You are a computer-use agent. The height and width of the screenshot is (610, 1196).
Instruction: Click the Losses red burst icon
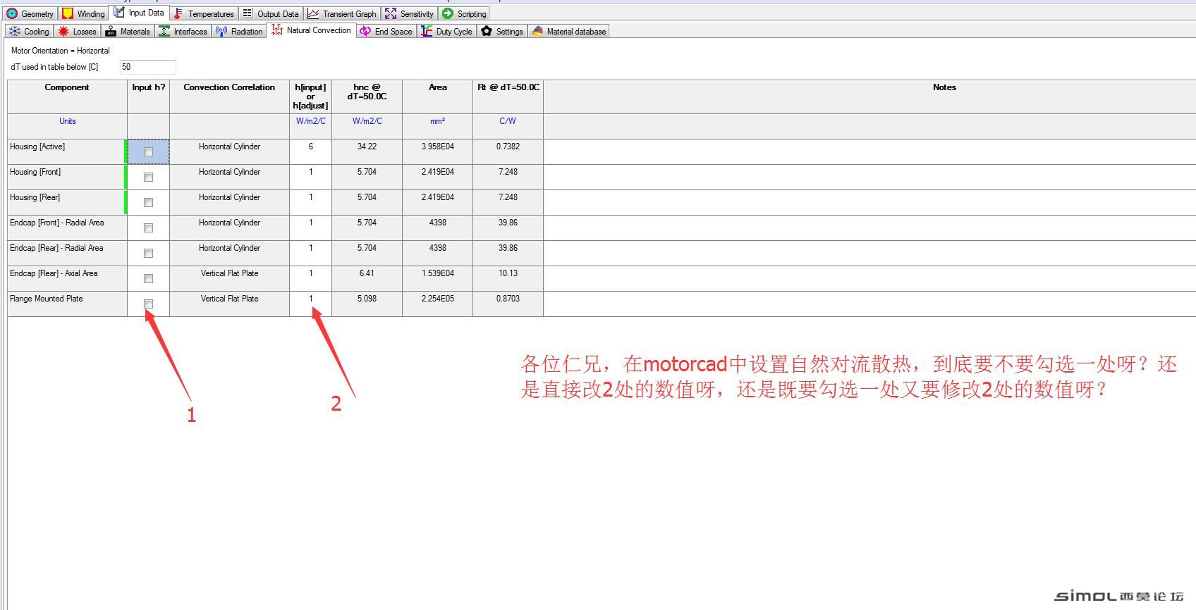coord(64,31)
